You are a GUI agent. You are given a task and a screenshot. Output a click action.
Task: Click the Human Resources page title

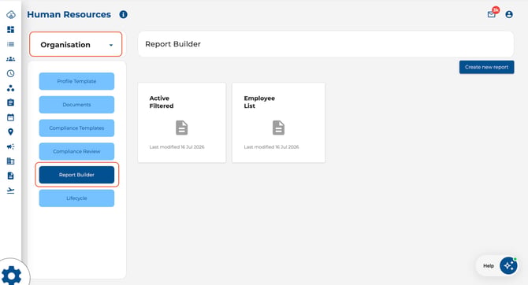tap(69, 14)
